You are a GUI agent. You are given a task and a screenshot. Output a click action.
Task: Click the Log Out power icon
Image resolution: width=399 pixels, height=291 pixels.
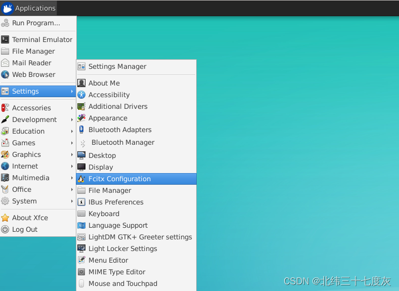click(5, 229)
